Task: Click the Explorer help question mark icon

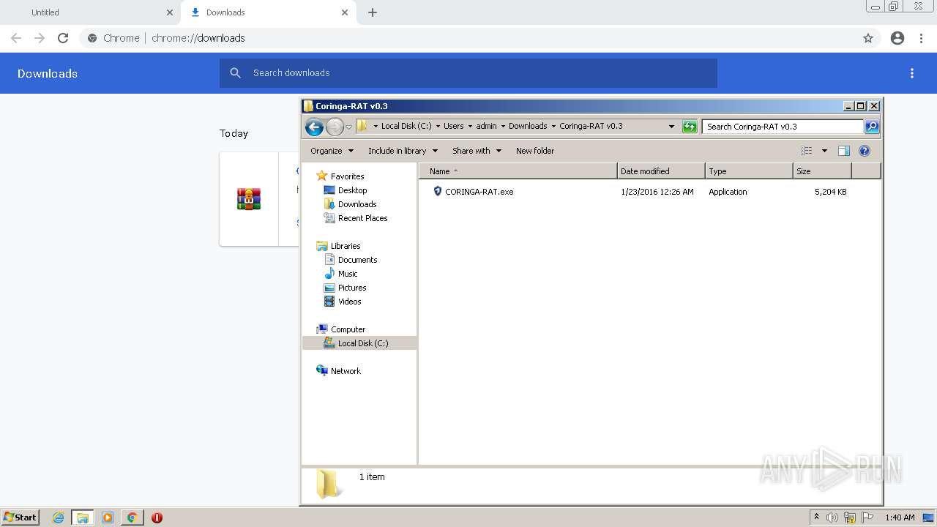Action: (865, 151)
